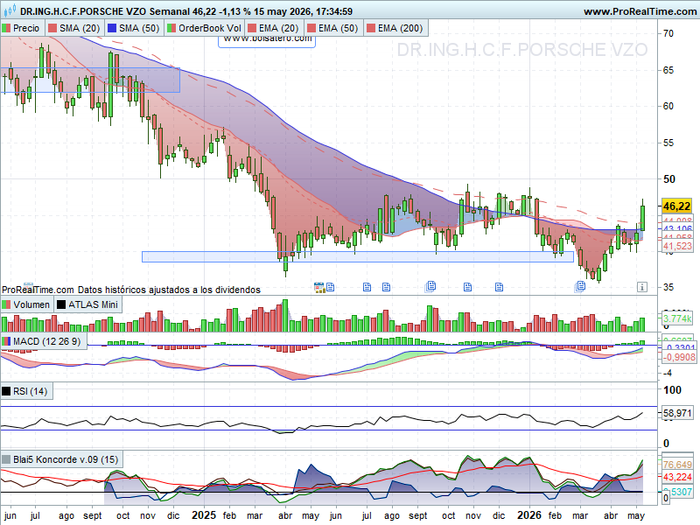Click the 2025 year label on time axis
700x525 pixels.
[x=204, y=515]
